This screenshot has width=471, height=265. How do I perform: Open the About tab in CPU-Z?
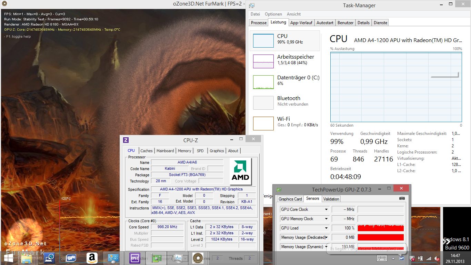coord(233,151)
